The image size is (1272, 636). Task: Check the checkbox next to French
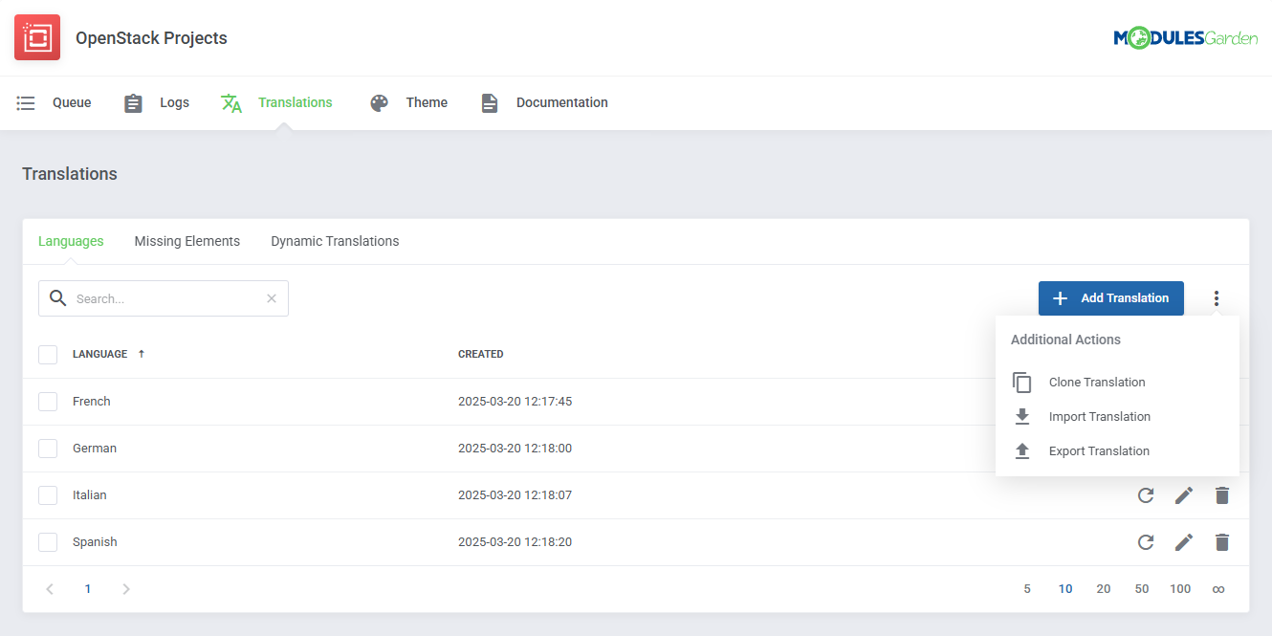(x=48, y=401)
